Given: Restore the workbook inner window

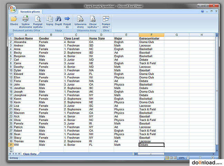Looking at the screenshot, I should coord(212,11).
